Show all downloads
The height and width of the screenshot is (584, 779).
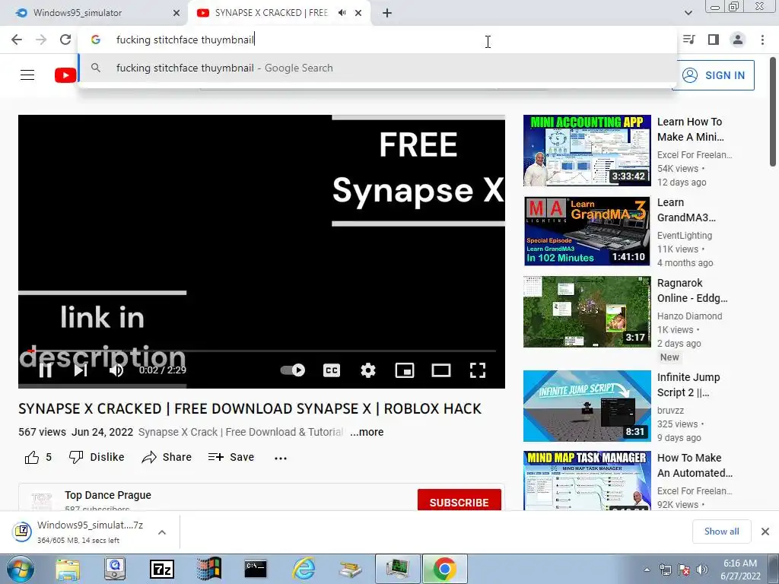click(721, 532)
